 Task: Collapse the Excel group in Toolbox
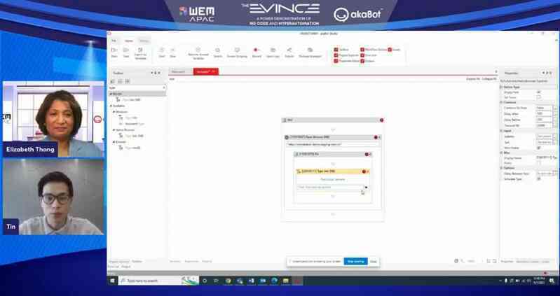(114, 142)
